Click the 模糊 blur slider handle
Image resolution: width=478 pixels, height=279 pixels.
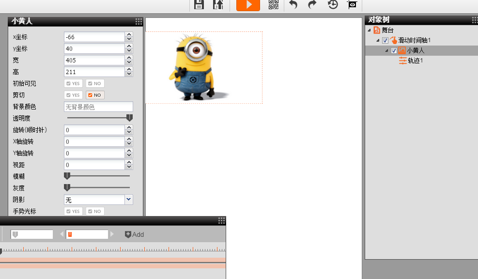point(67,176)
